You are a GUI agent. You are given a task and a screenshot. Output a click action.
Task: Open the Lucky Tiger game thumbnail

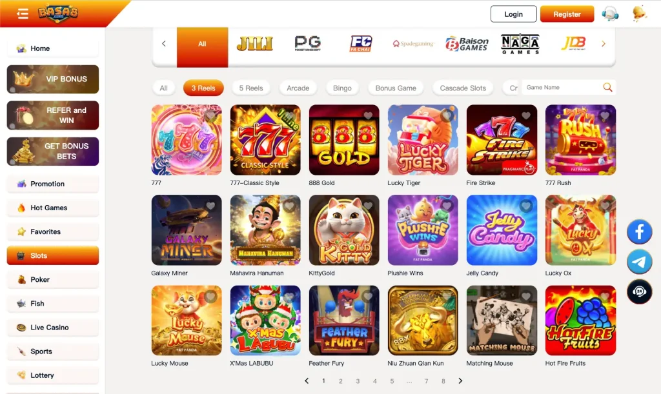[x=423, y=140]
